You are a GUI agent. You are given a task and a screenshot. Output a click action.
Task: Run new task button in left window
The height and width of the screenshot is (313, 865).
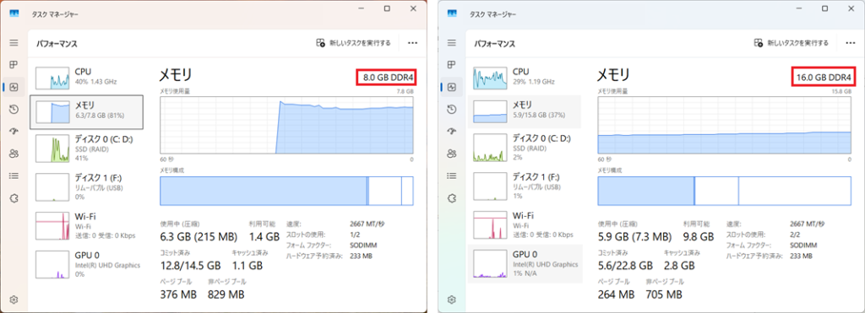(353, 42)
